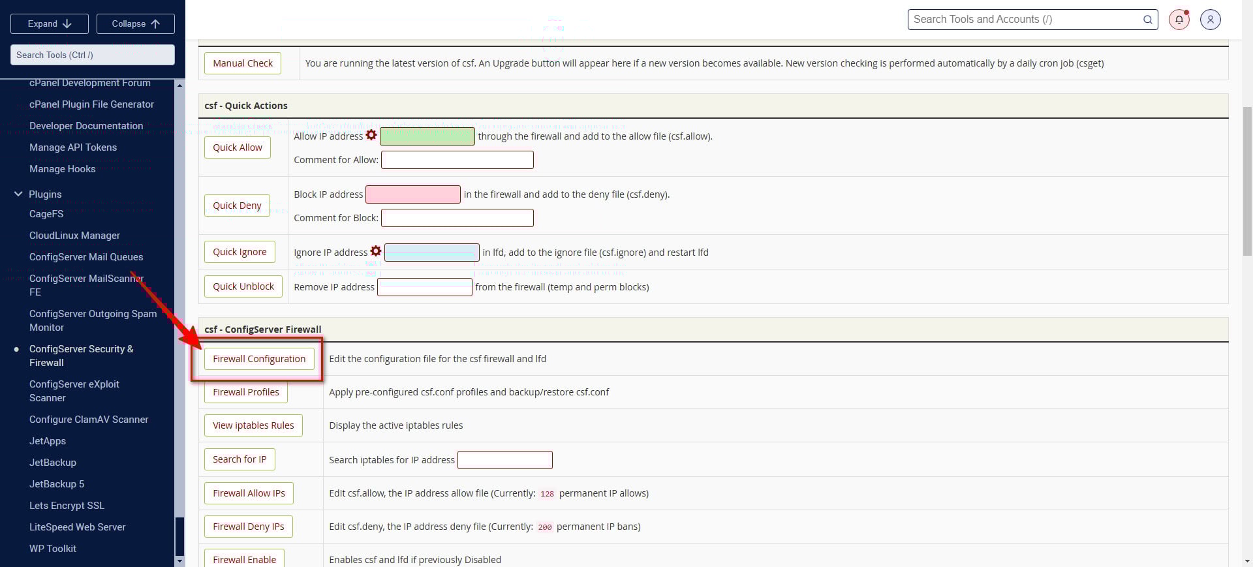Screen dimensions: 1253x567
Task: Click the magnifier icon in top search
Action: point(1147,20)
